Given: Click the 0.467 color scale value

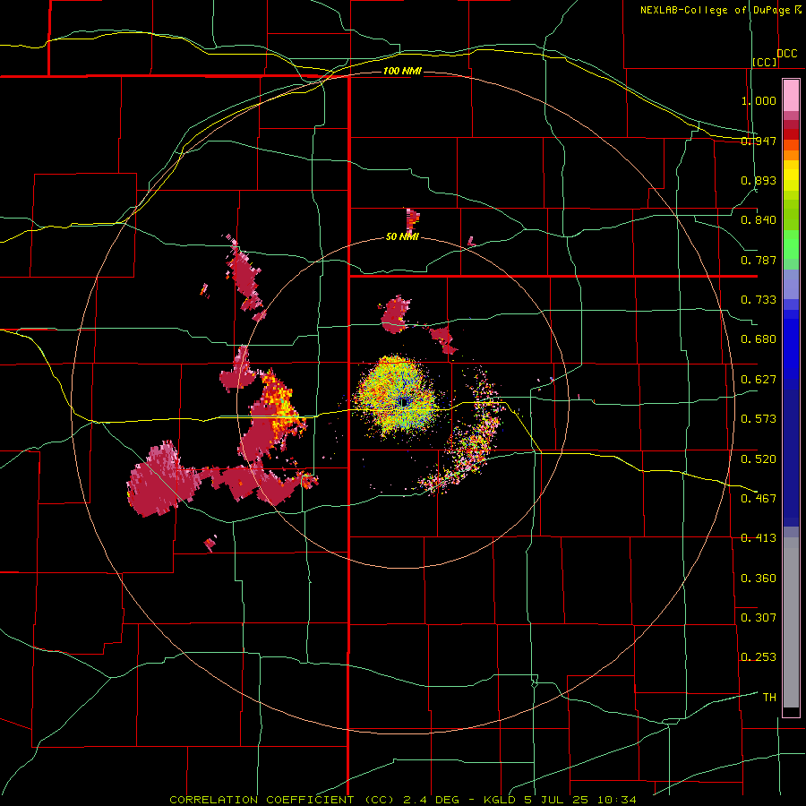Looking at the screenshot, I should [x=759, y=498].
